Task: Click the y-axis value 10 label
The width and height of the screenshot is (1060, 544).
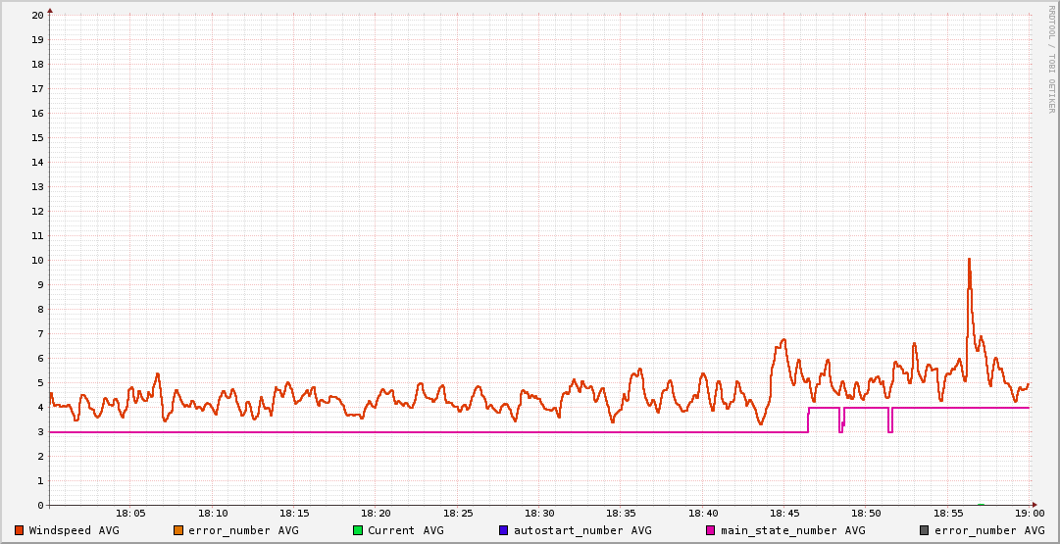Action: 37,261
